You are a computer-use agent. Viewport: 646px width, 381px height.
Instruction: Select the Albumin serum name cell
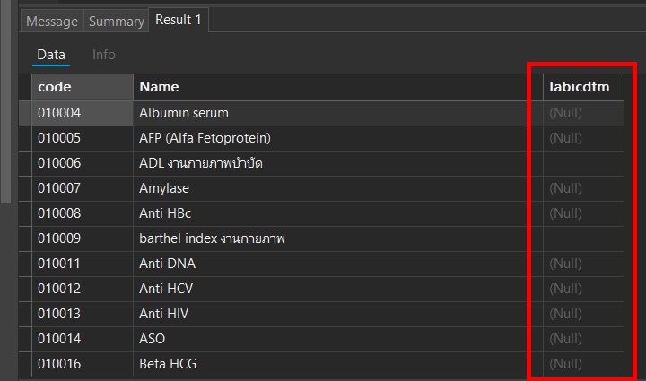click(x=338, y=113)
